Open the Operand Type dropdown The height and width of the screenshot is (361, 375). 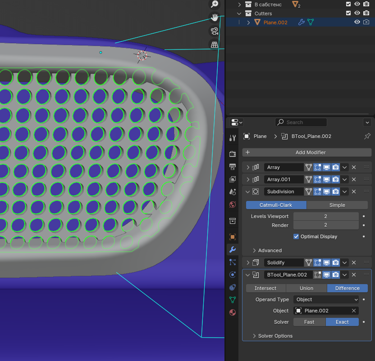tap(326, 299)
